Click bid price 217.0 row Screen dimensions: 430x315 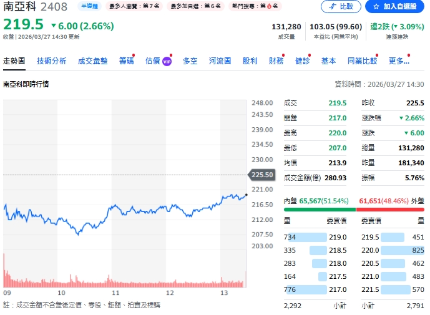pyautogui.click(x=315, y=289)
